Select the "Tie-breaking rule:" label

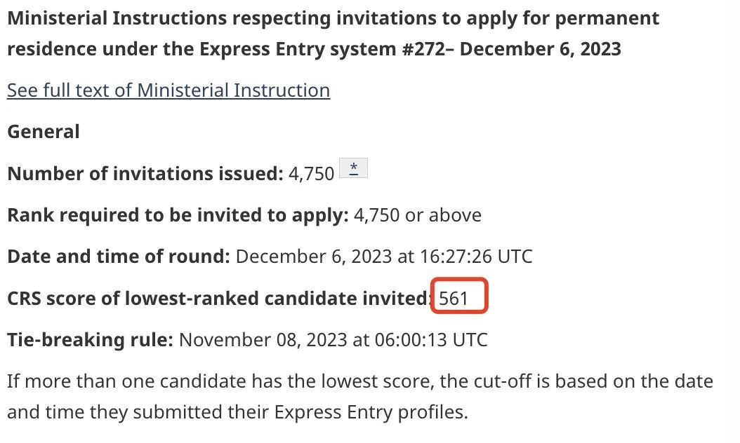[x=90, y=341]
